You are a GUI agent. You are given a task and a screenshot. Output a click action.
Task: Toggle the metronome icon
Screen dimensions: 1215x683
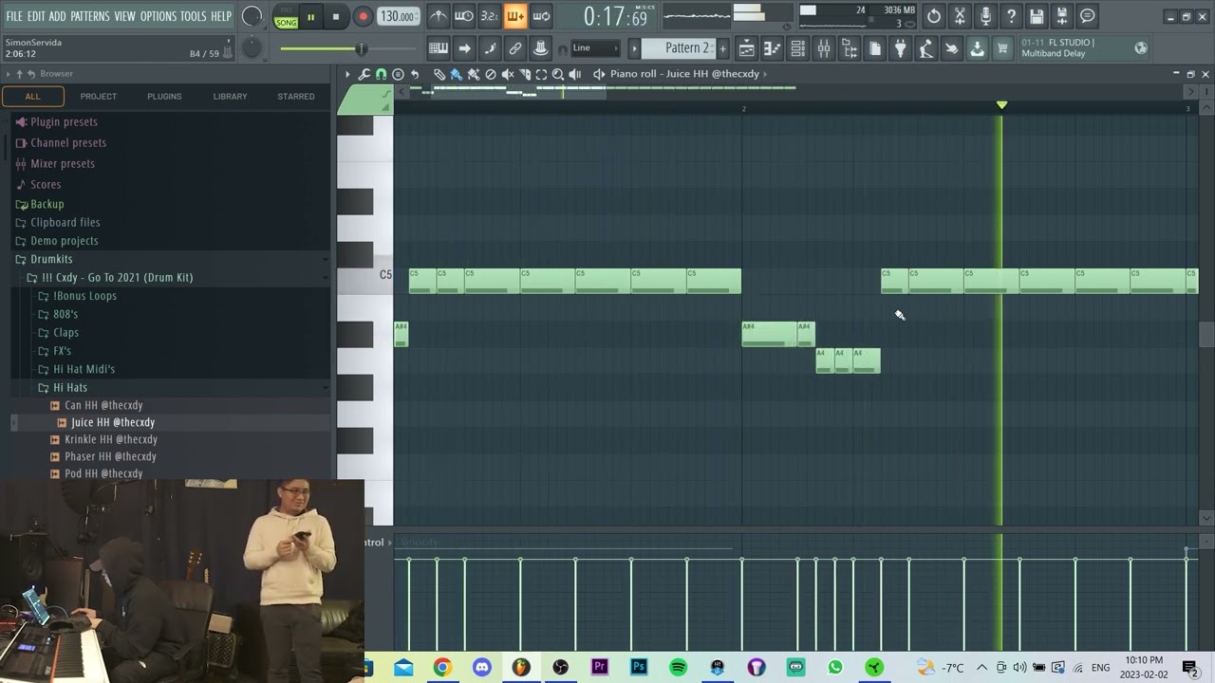tap(438, 16)
